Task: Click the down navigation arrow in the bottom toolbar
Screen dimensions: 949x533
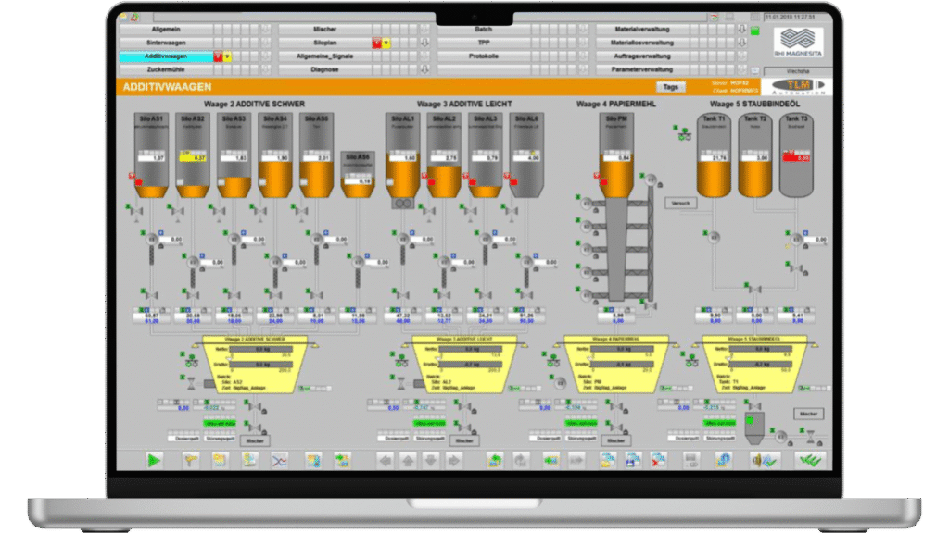Action: (x=431, y=461)
